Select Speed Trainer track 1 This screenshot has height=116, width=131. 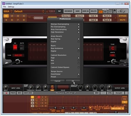pos(32,97)
